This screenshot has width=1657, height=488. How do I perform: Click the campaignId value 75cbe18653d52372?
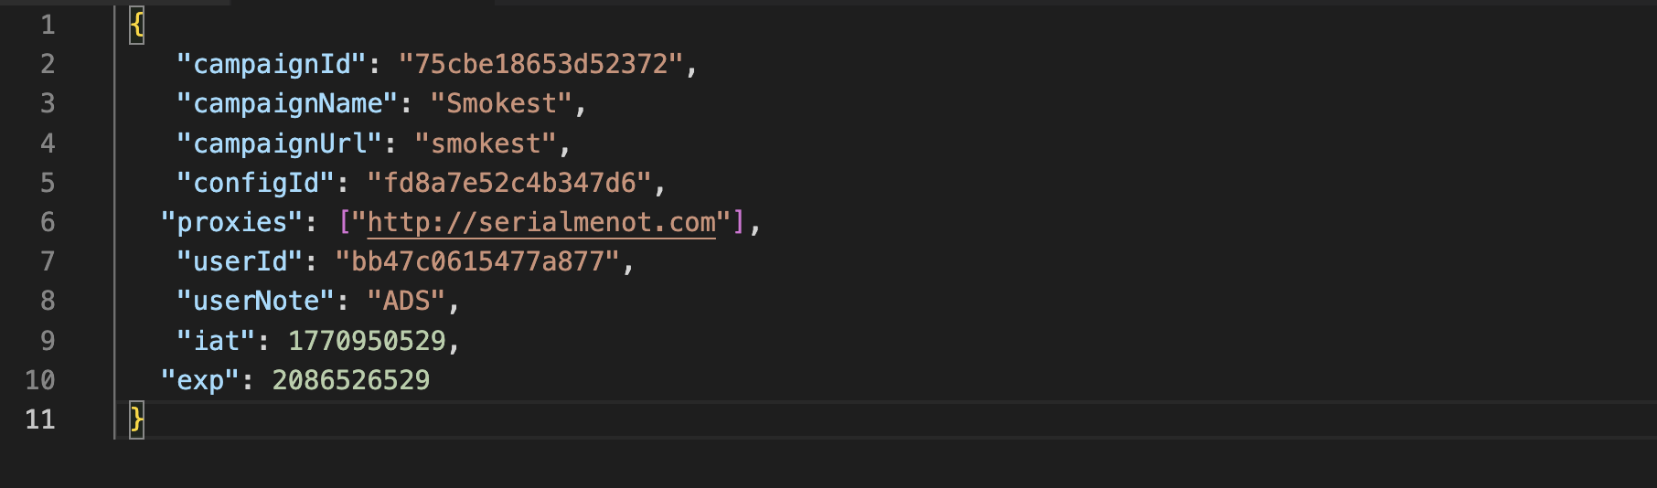point(541,64)
